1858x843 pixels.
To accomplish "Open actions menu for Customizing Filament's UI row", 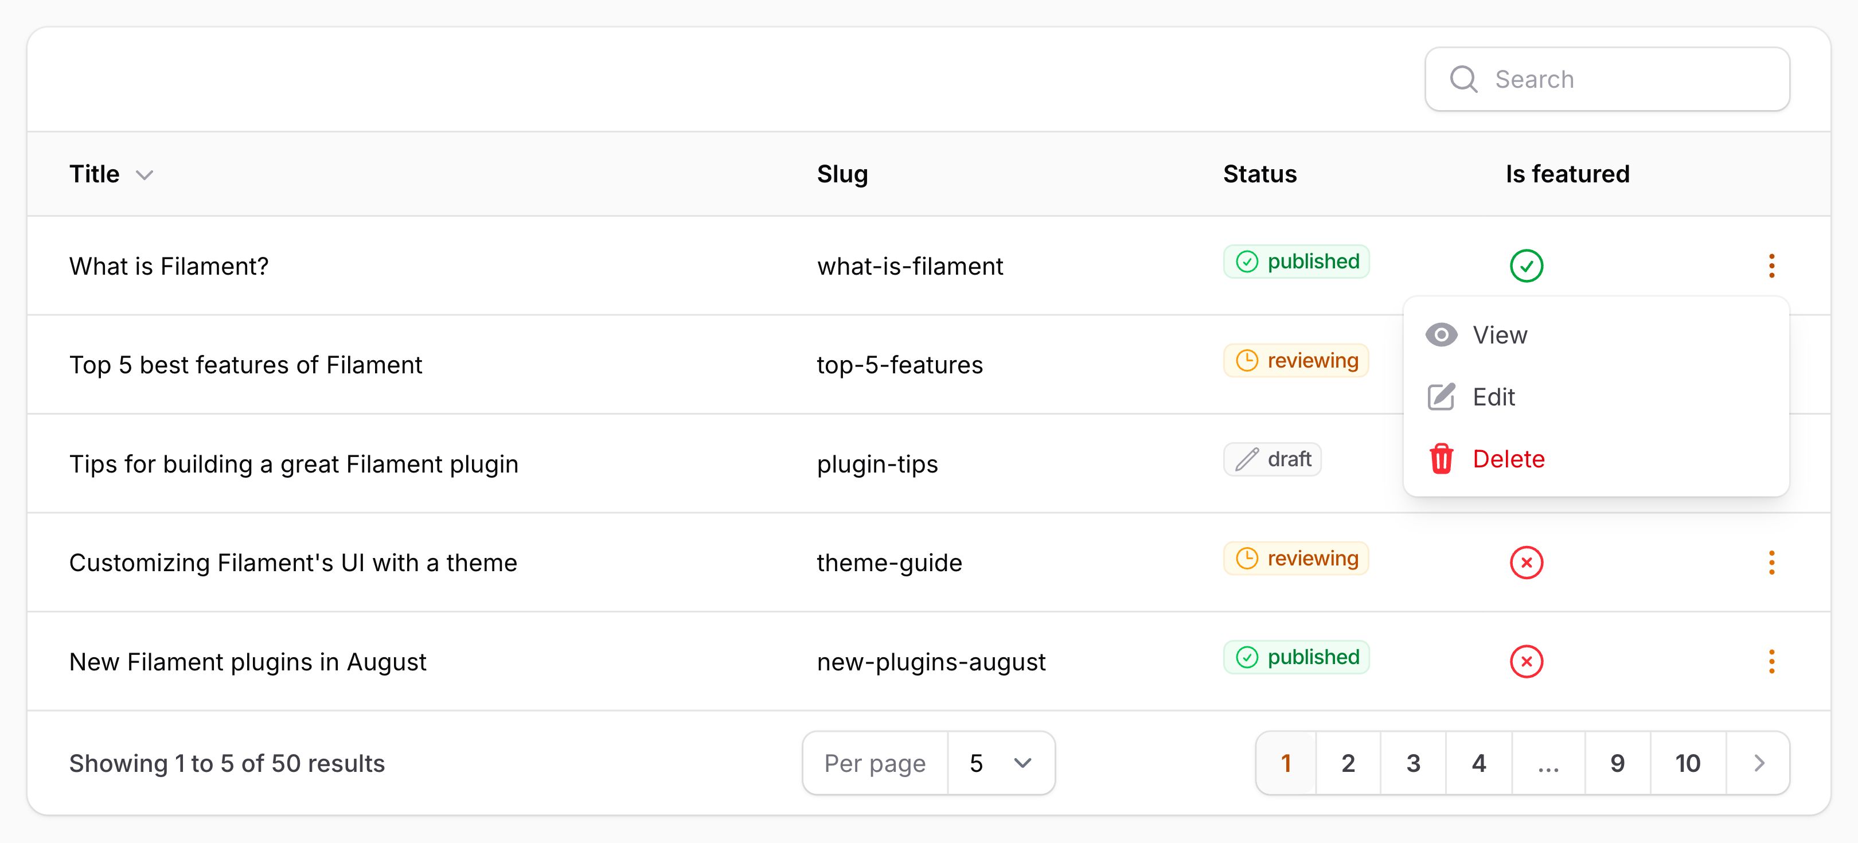I will coord(1771,563).
